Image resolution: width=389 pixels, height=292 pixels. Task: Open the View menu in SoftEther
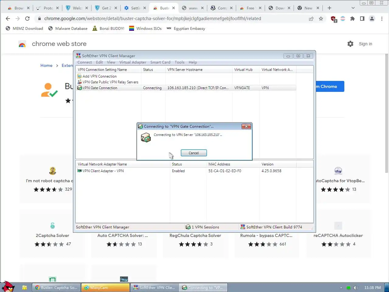click(x=111, y=62)
